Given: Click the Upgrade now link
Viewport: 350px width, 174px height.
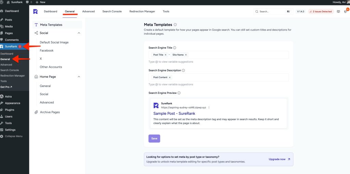Looking at the screenshot, I should [279, 159].
